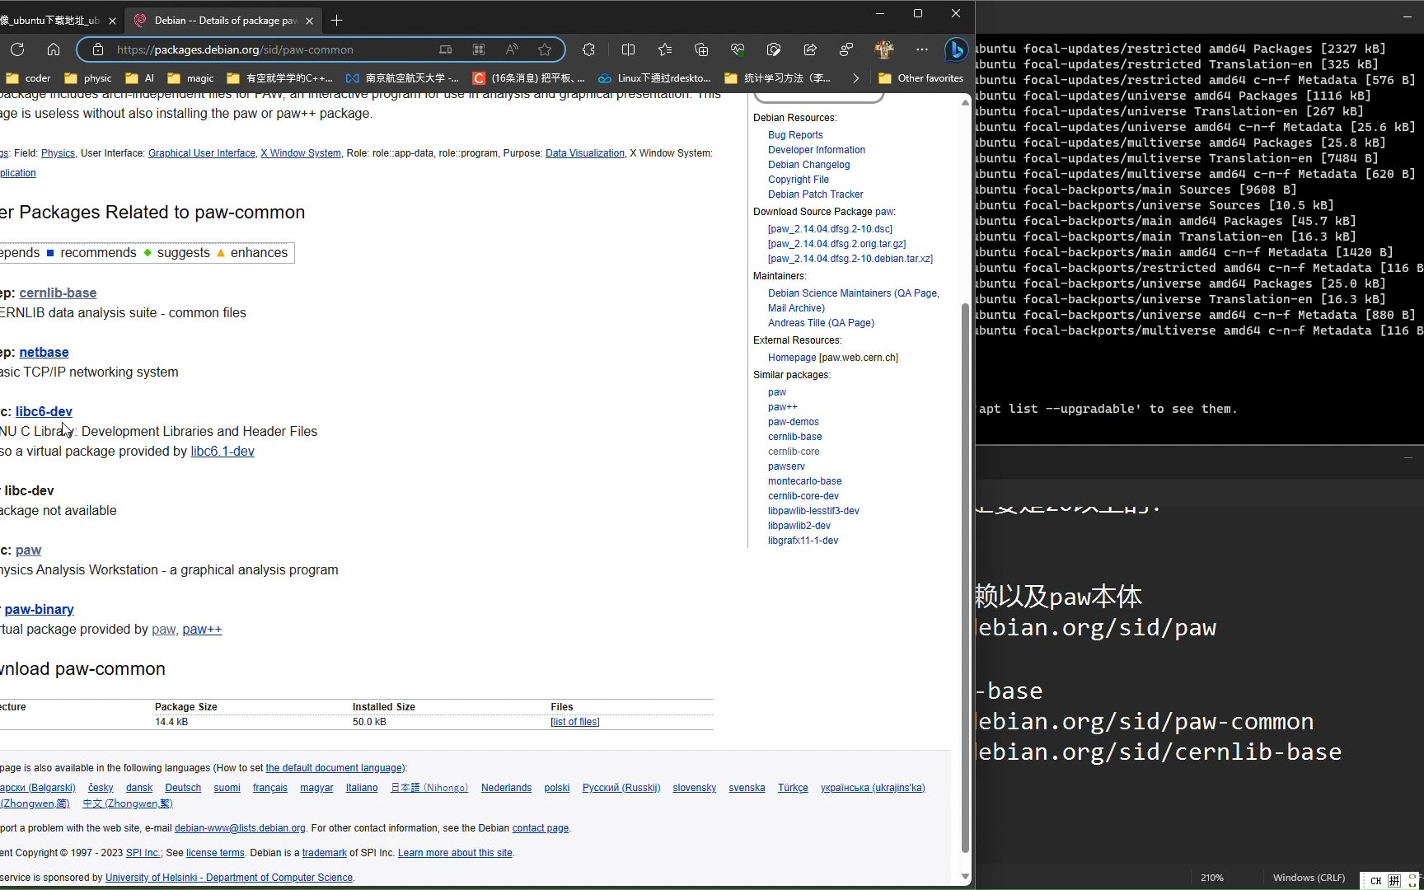Click the 210% zoom level in editor status bar

coord(1212,878)
